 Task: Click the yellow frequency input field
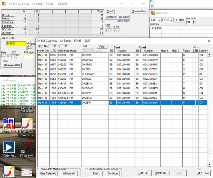[16, 44]
